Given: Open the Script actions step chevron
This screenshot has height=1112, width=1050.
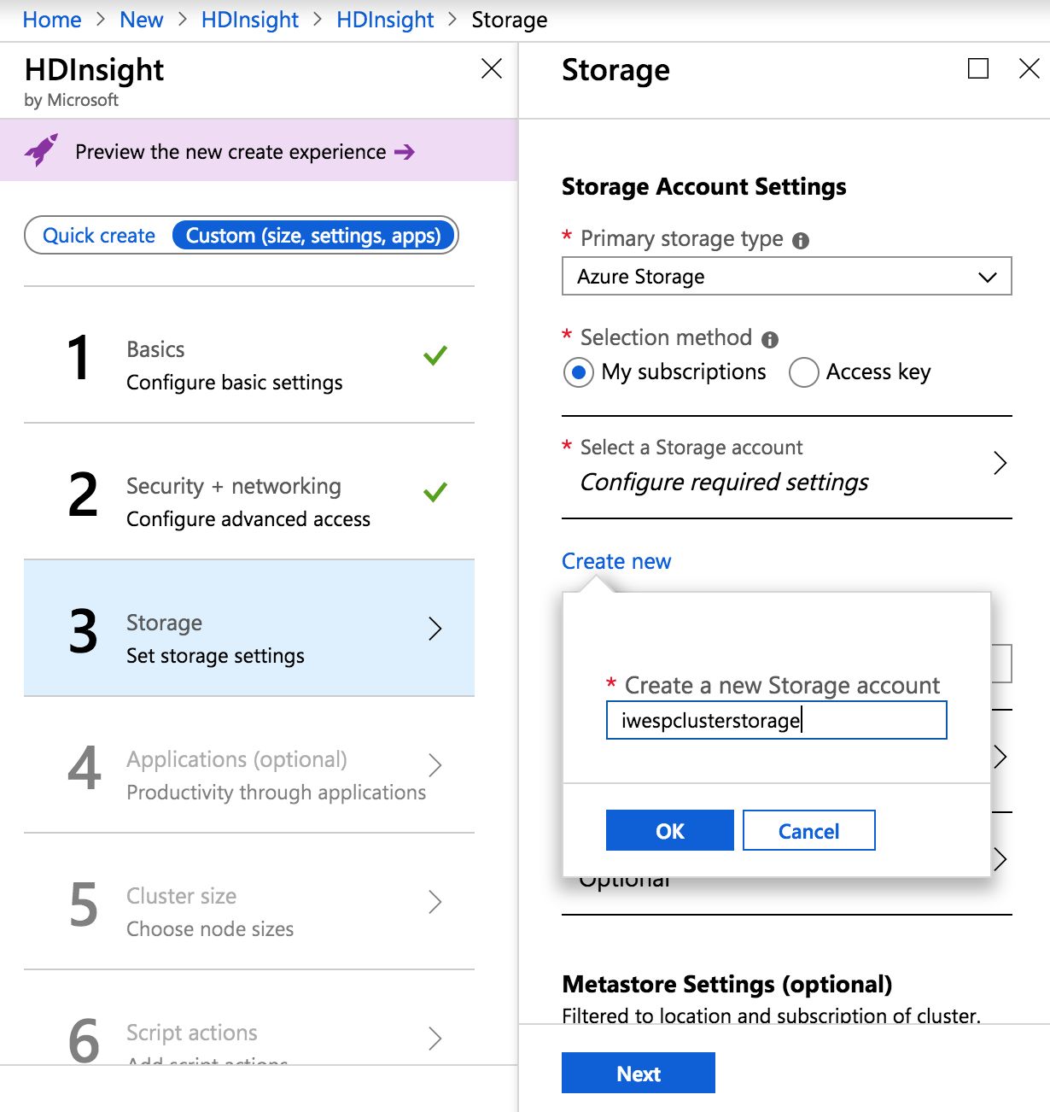Looking at the screenshot, I should pyautogui.click(x=435, y=1038).
